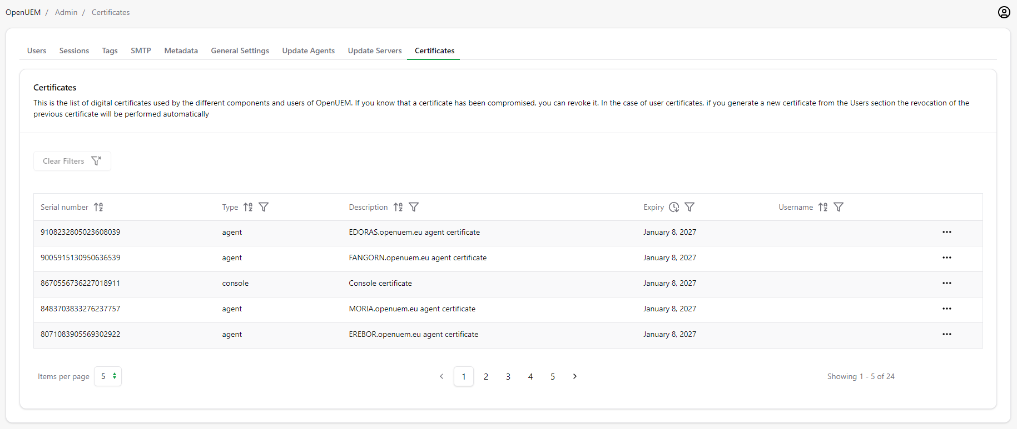Viewport: 1017px width, 429px height.
Task: Open the Update Agents tab
Action: (x=308, y=51)
